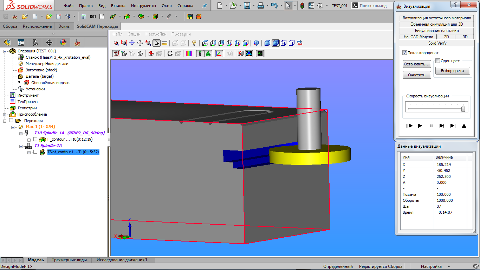The width and height of the screenshot is (480, 270).
Task: Click the Скорость визуализации slider handle
Action: pos(463,108)
